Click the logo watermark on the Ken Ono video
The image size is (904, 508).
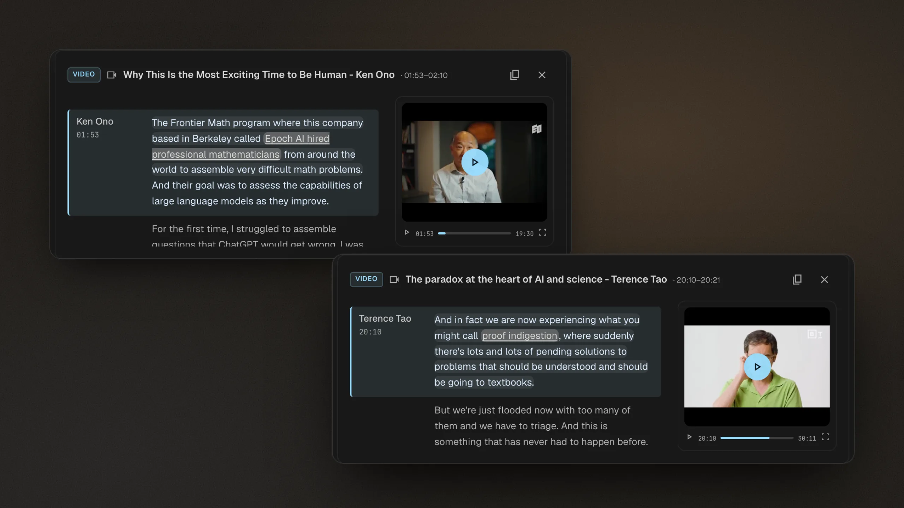536,129
